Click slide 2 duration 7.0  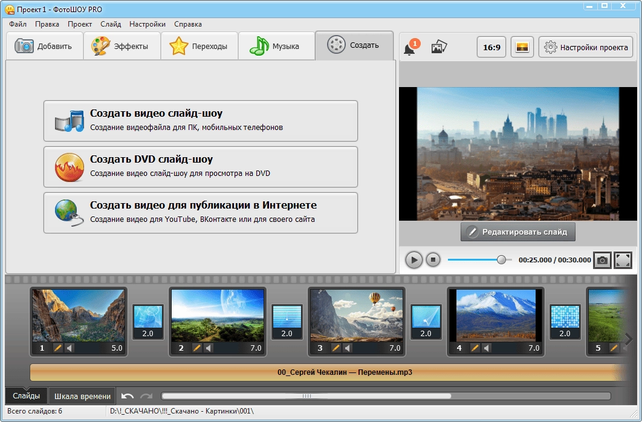coord(256,348)
